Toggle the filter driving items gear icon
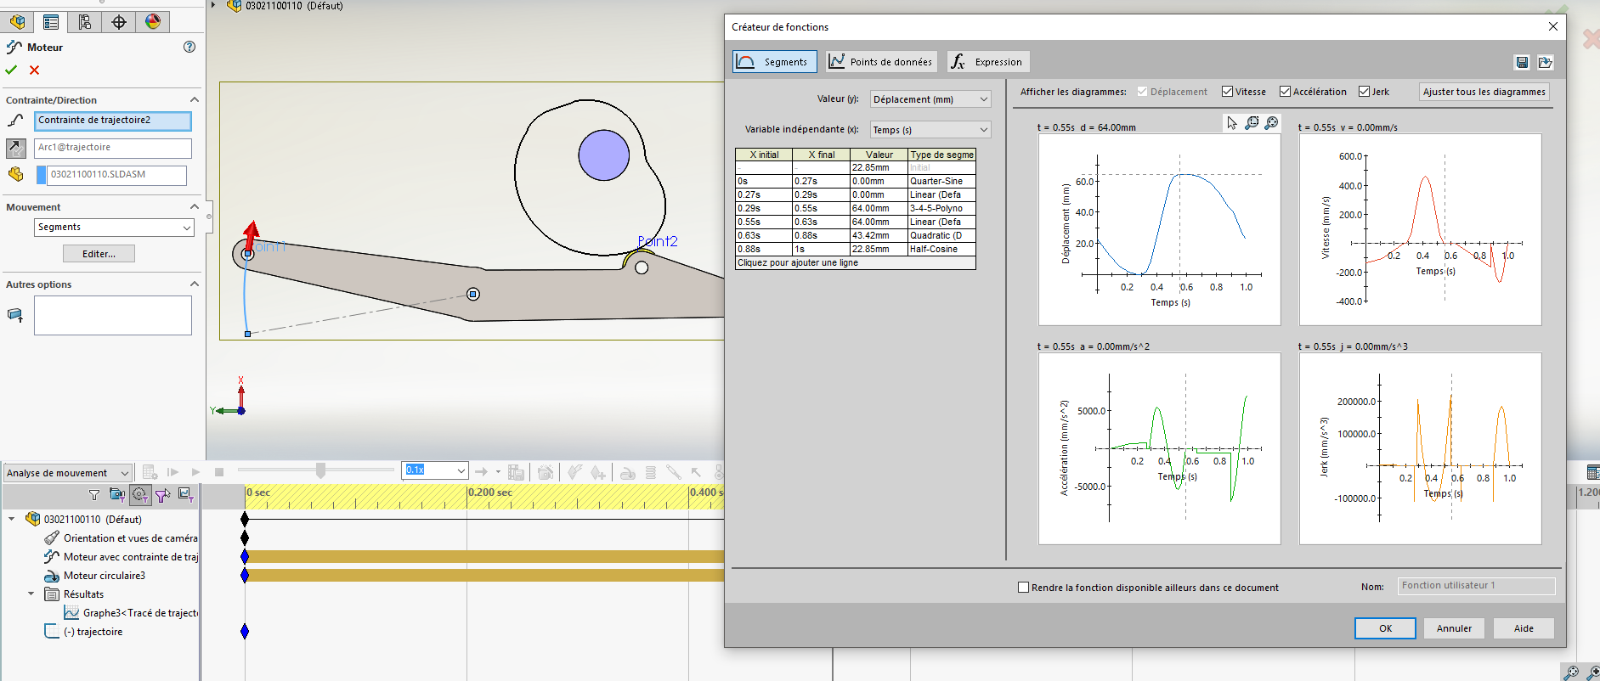 [x=140, y=495]
